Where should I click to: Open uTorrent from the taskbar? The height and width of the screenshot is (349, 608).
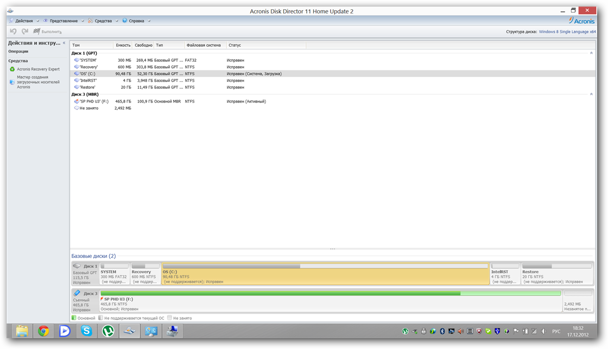coord(108,331)
